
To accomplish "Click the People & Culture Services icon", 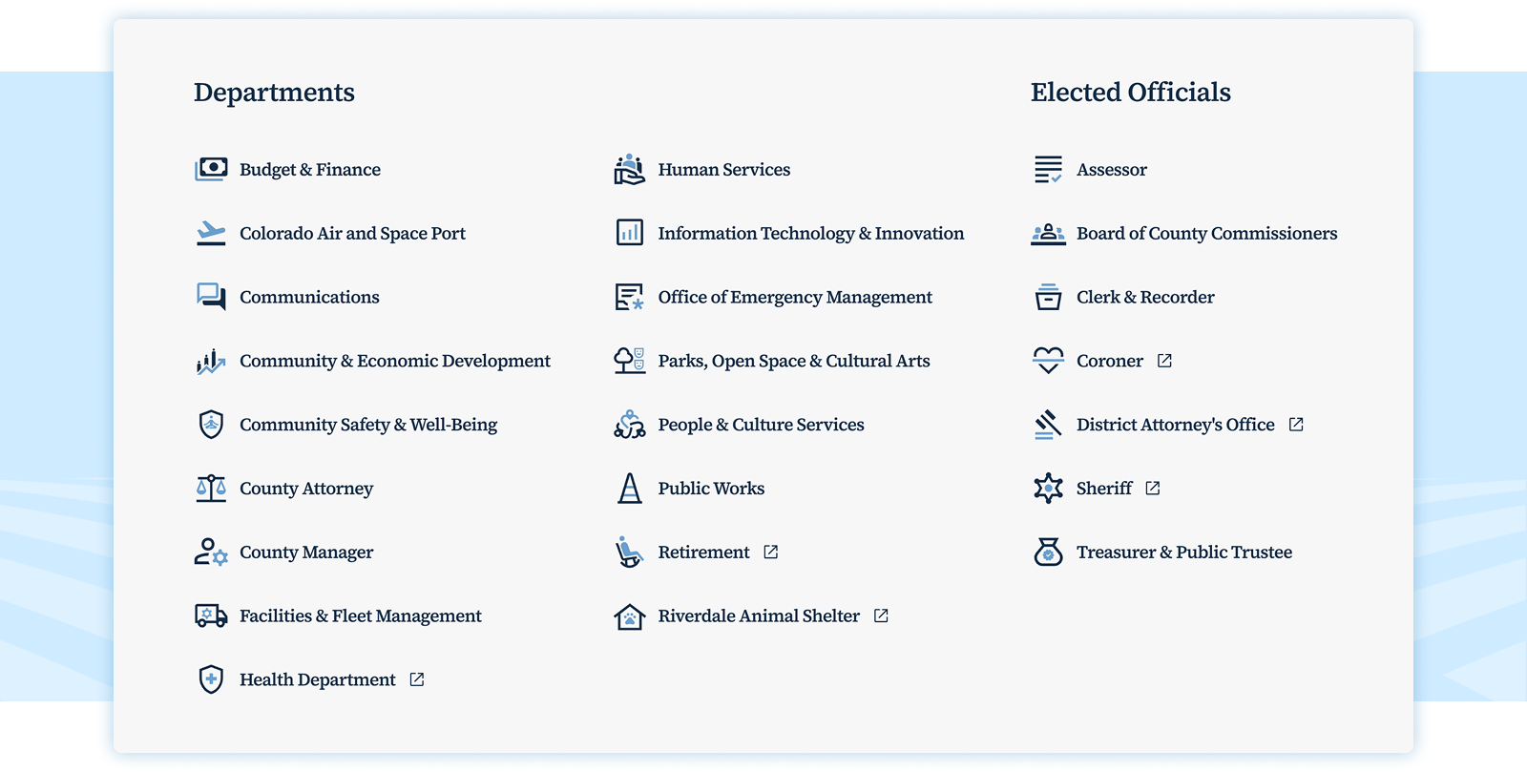I will tap(630, 425).
